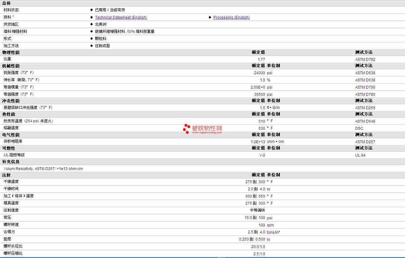Click the 注射成型 value
This screenshot has height=258, width=405.
coord(102,46)
